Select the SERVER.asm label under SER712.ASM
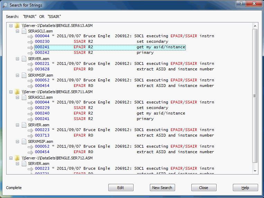 pos(39,164)
